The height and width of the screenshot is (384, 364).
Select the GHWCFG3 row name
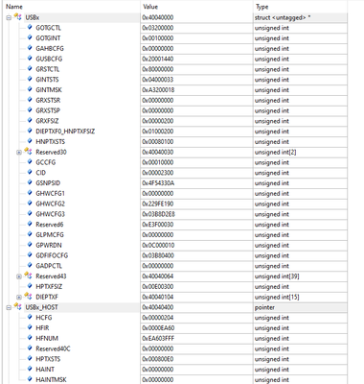(50, 214)
